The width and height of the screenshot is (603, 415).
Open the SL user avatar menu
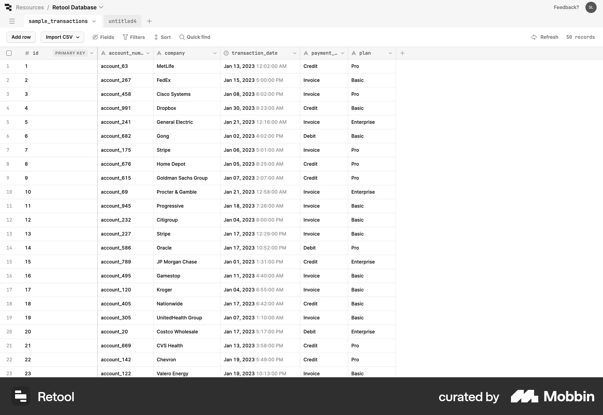[591, 7]
